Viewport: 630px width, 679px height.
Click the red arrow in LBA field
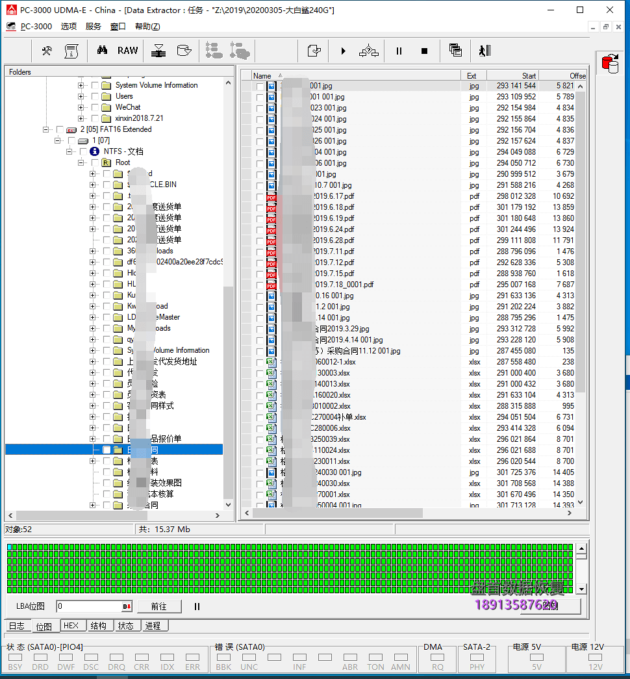click(x=127, y=607)
